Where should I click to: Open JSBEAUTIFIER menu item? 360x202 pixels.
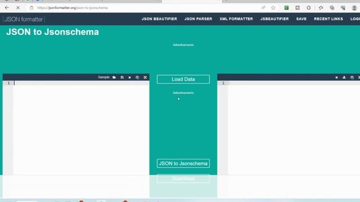[274, 19]
